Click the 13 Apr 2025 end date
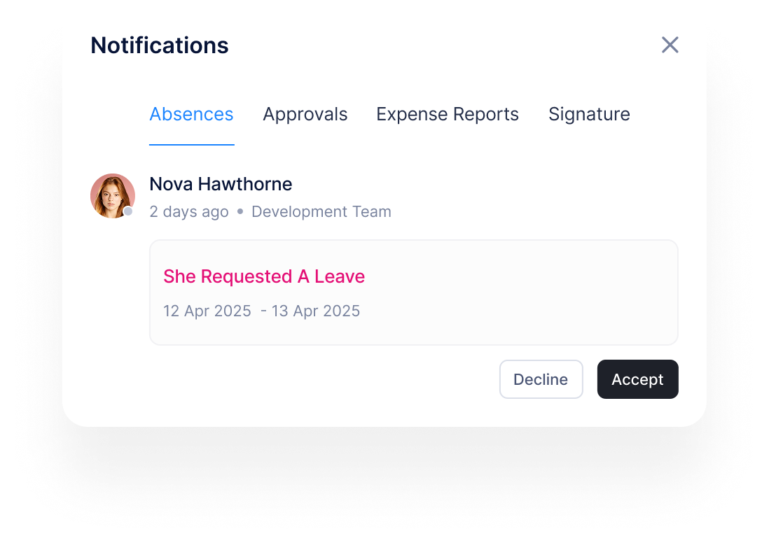This screenshot has width=769, height=543. click(316, 311)
